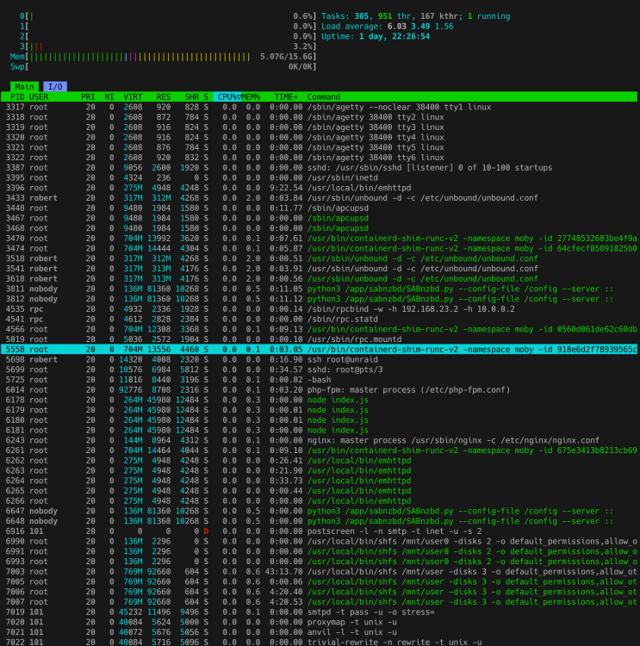640x646 pixels.
Task: Select the /usr/sbin/inetd process row
Action: pos(319,177)
